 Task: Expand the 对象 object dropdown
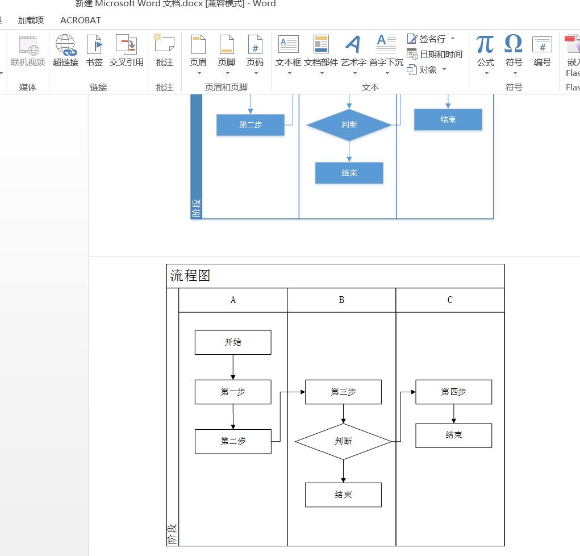pos(444,69)
